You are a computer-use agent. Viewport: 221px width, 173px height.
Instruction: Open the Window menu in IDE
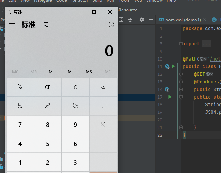click(x=154, y=1)
